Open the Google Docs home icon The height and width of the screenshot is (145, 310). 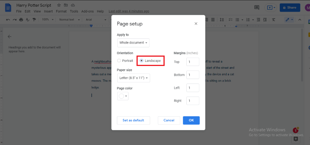click(8, 8)
